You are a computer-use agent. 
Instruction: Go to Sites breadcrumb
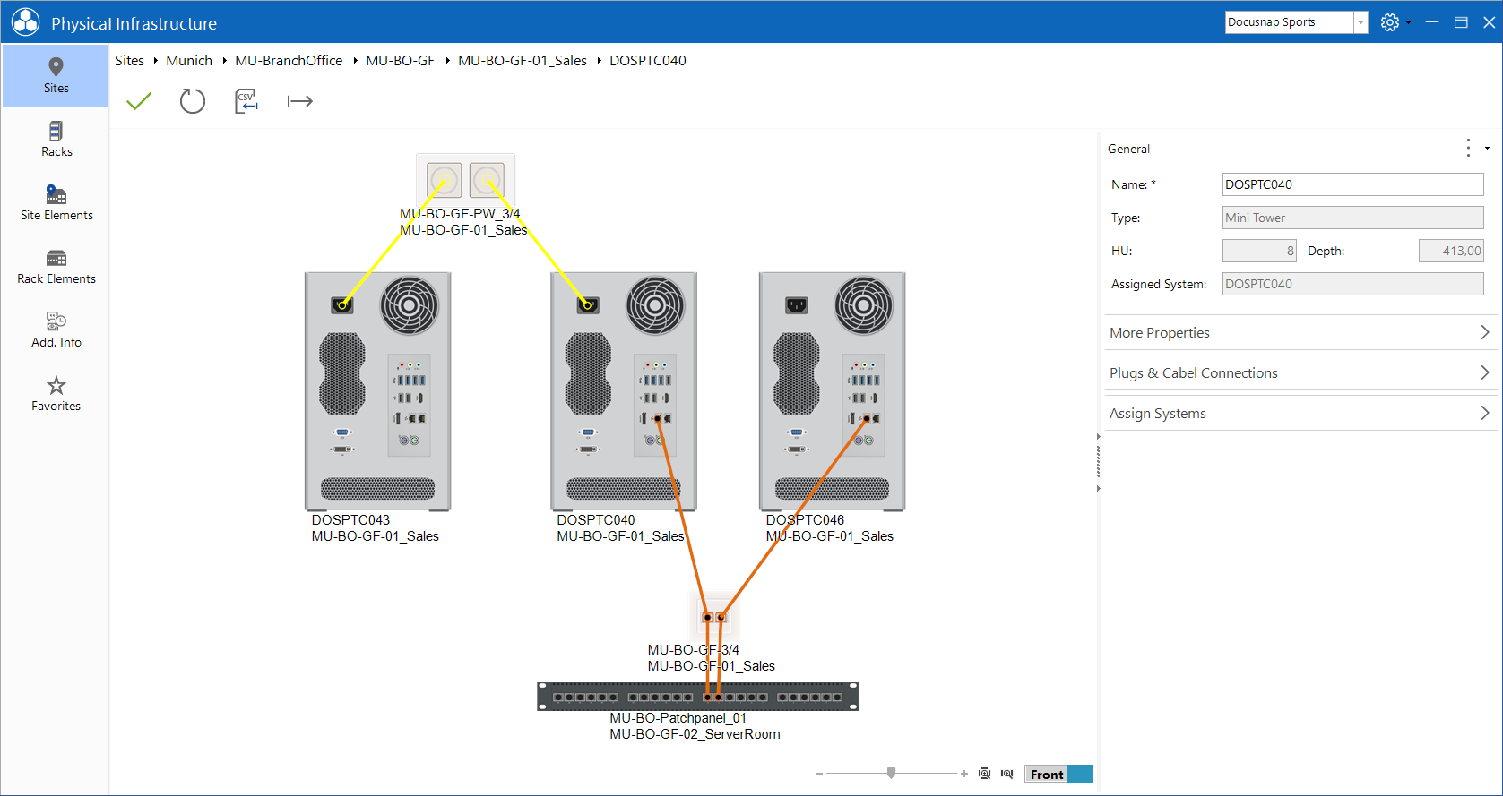click(x=129, y=60)
